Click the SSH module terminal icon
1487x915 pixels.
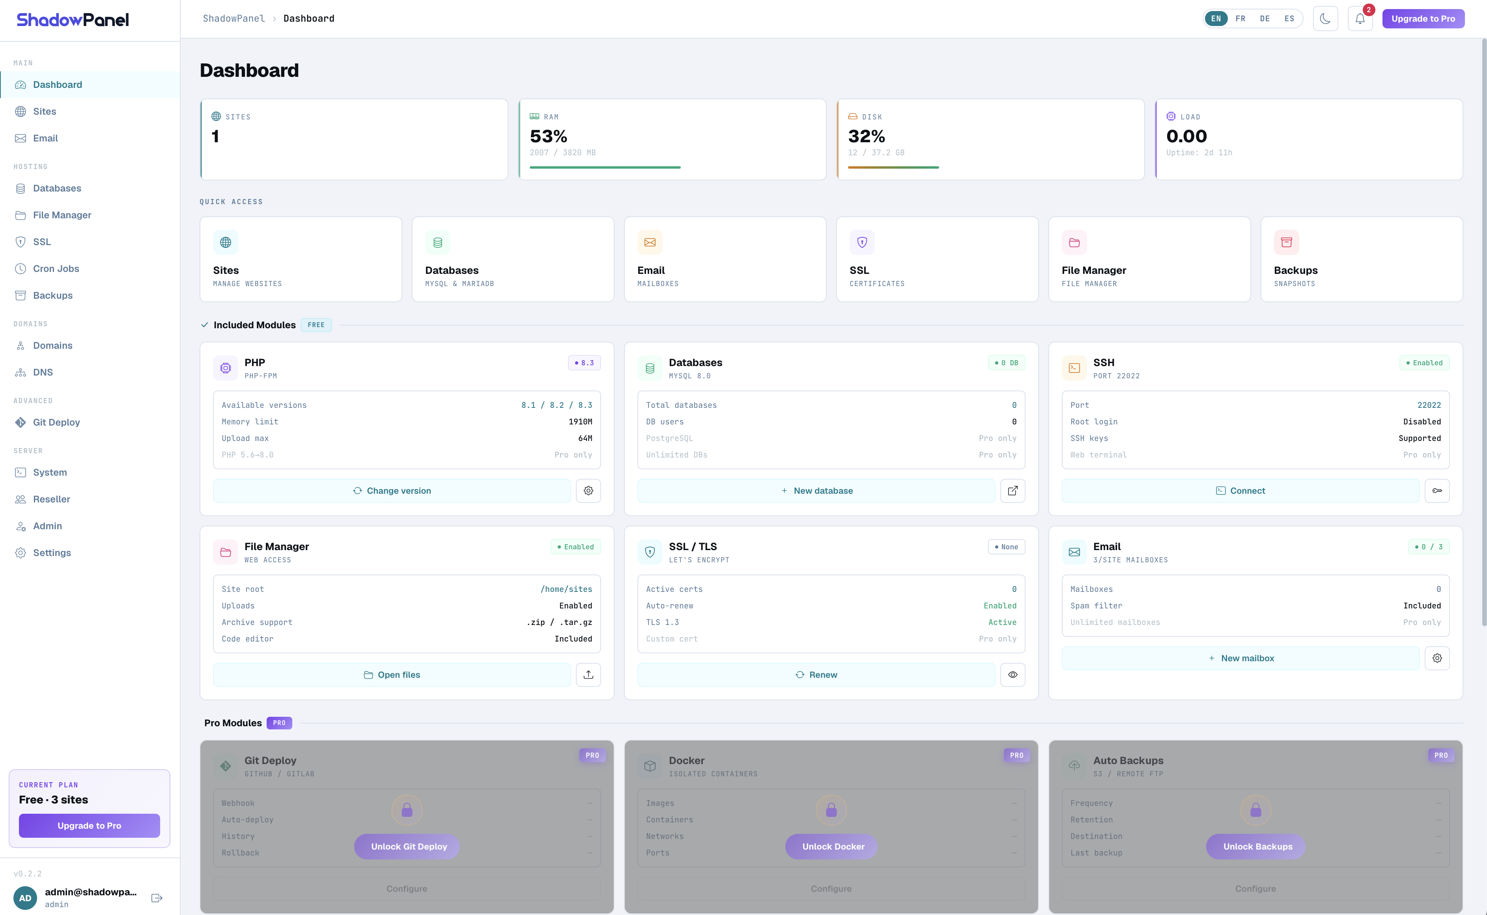click(1074, 368)
